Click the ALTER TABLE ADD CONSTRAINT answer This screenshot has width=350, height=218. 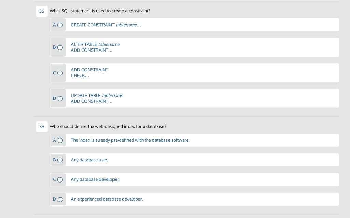95,47
